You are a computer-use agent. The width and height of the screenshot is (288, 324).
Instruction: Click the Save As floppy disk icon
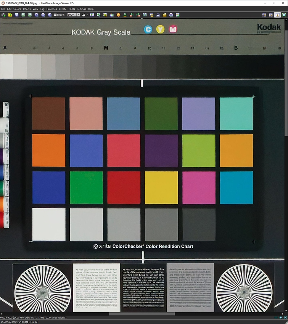tap(16, 15)
